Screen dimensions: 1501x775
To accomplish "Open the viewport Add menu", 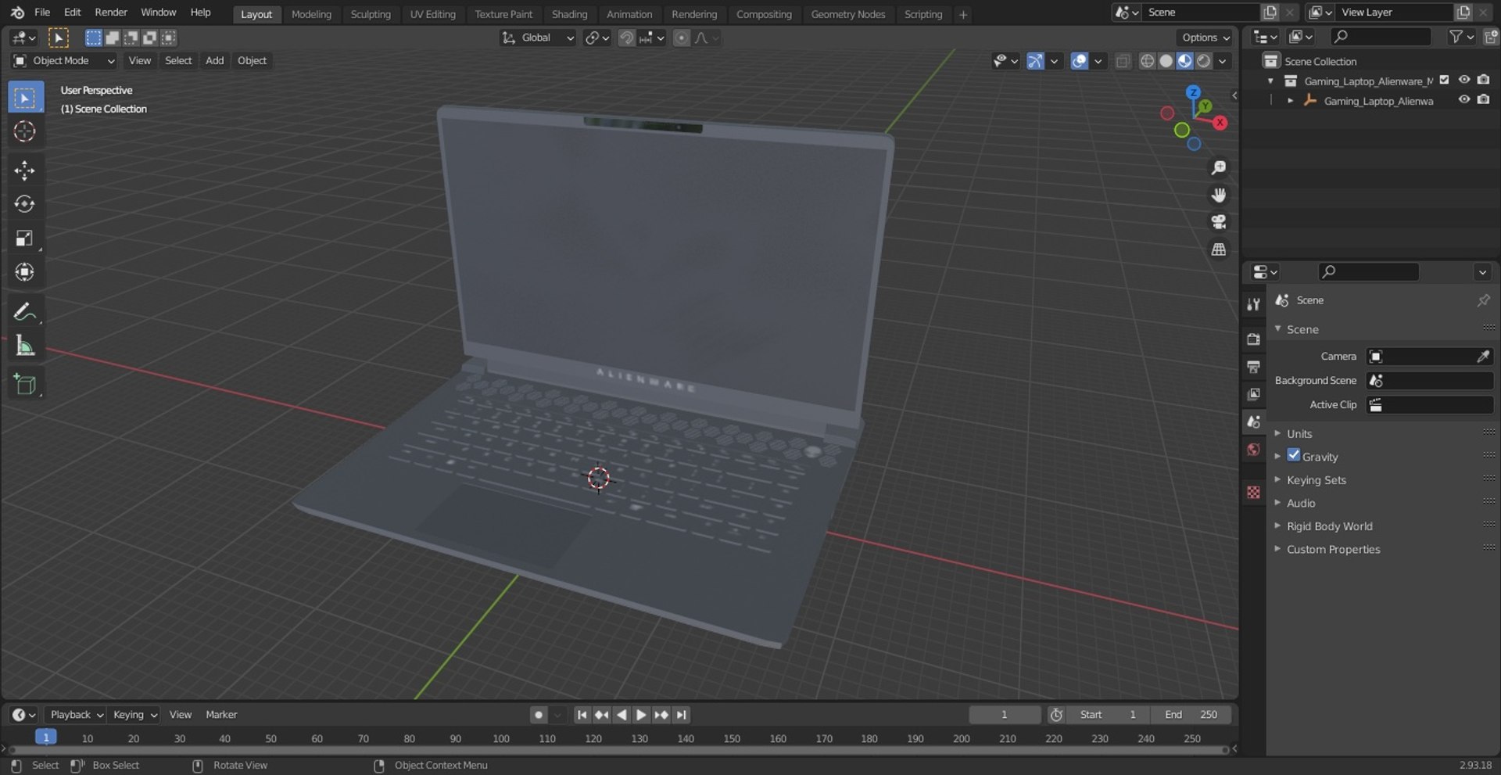I will click(x=214, y=61).
